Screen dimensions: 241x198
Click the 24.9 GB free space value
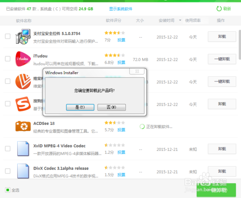86,9
